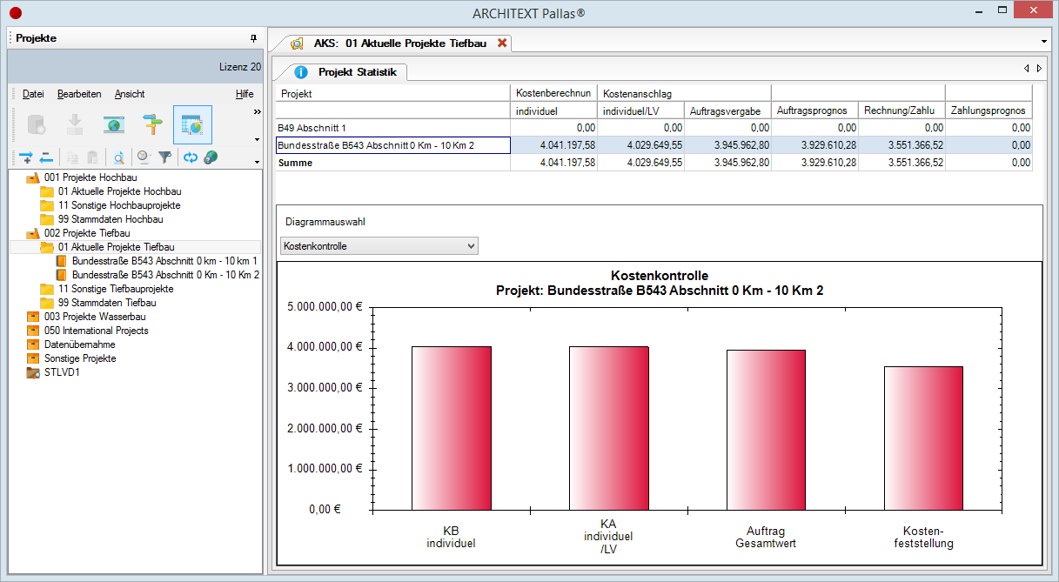
Task: Click the highlighted statistics table-with-pie-chart icon
Action: (192, 124)
